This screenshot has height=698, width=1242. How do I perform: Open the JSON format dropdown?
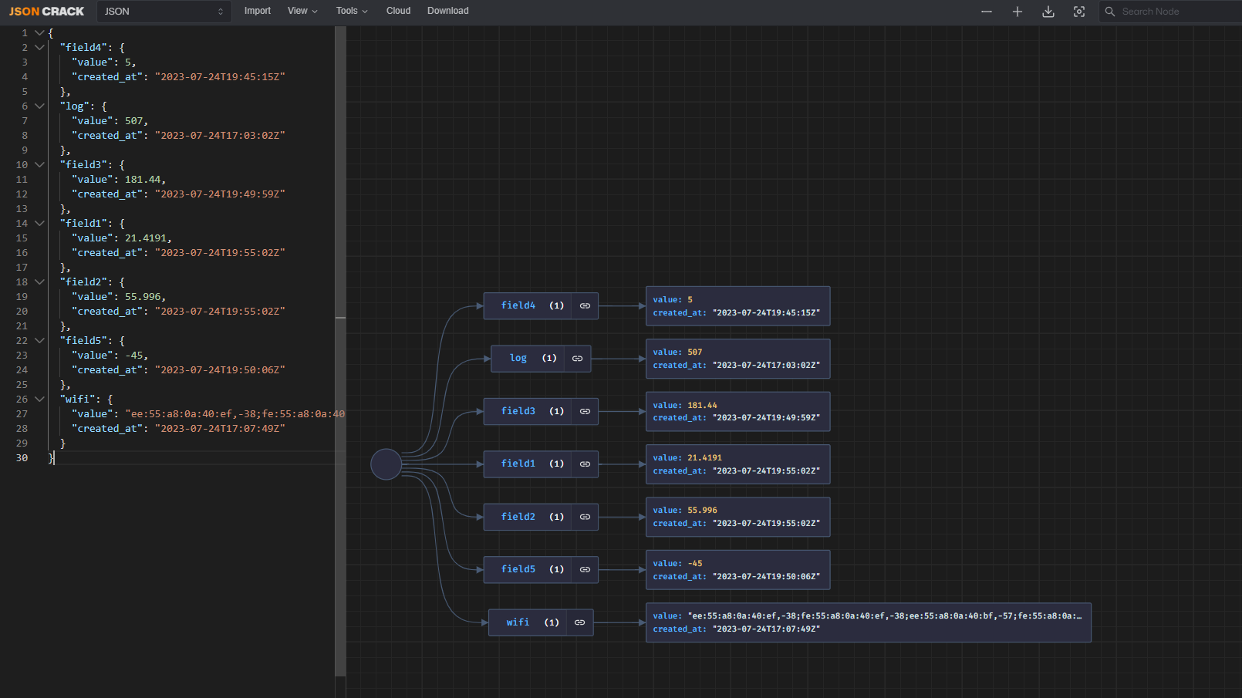164,12
